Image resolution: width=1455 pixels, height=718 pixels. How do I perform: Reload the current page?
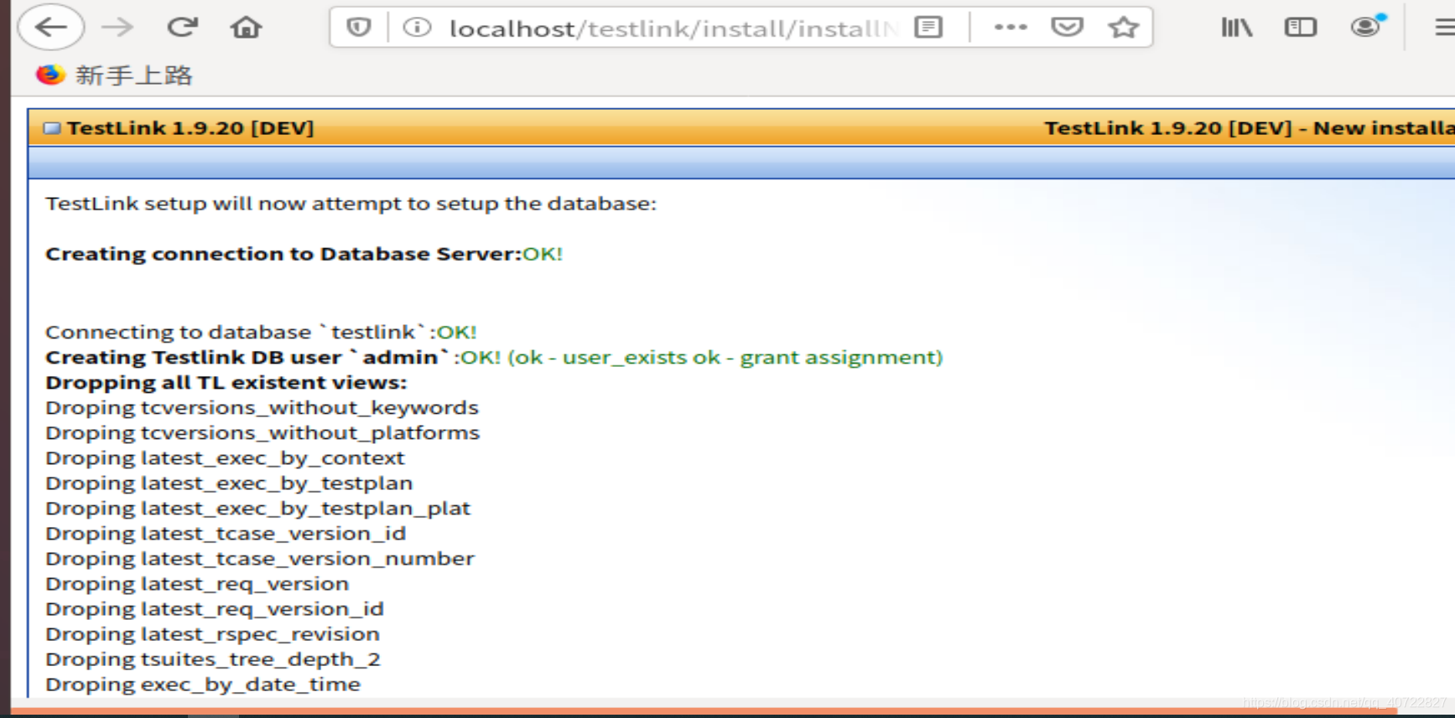(x=182, y=28)
